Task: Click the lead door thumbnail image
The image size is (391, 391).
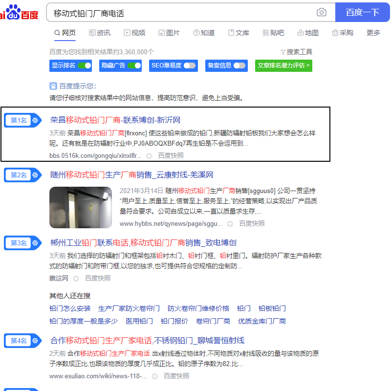Action: tap(81, 207)
